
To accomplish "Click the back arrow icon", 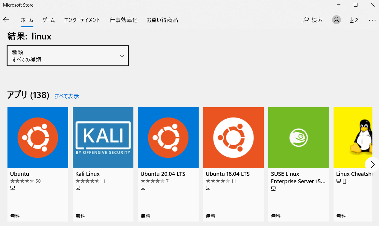I will [6, 20].
